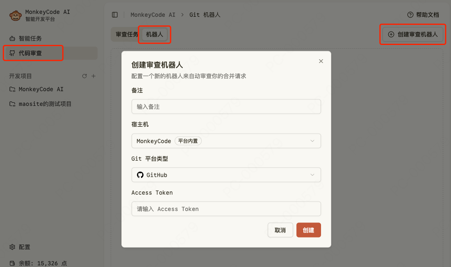Click 创建审查机器人 to start creating
The height and width of the screenshot is (267, 451).
pyautogui.click(x=412, y=34)
